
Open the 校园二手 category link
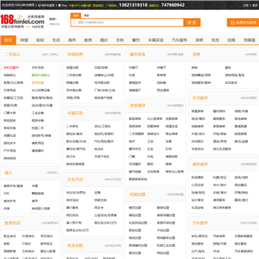38,128
